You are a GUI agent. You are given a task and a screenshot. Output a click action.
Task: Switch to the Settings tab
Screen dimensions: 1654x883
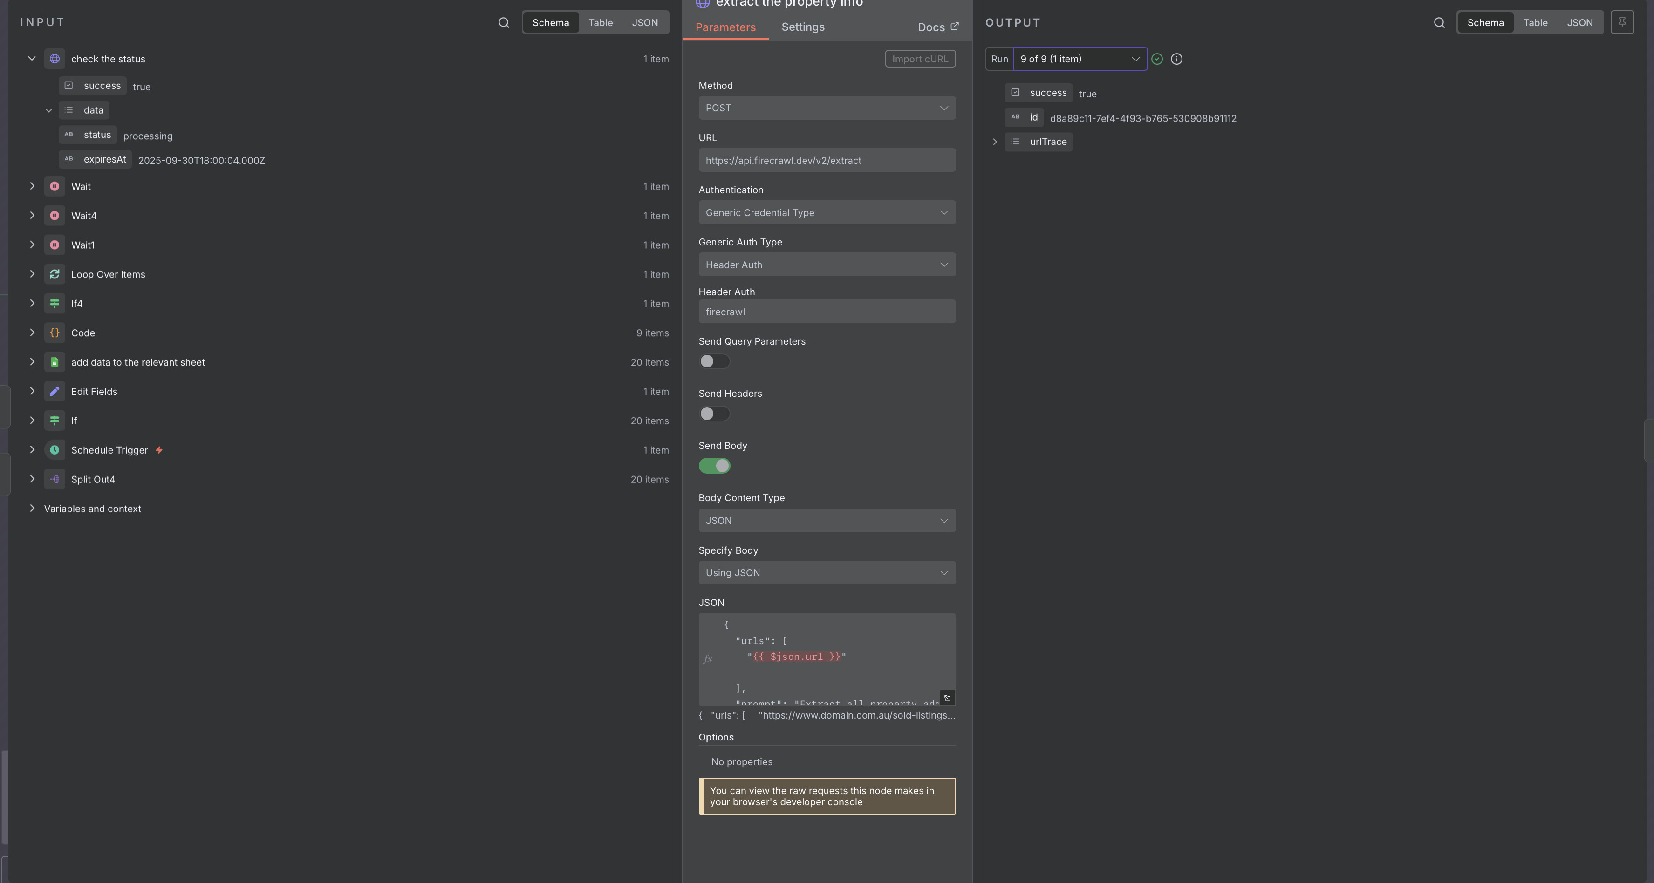[x=803, y=27]
